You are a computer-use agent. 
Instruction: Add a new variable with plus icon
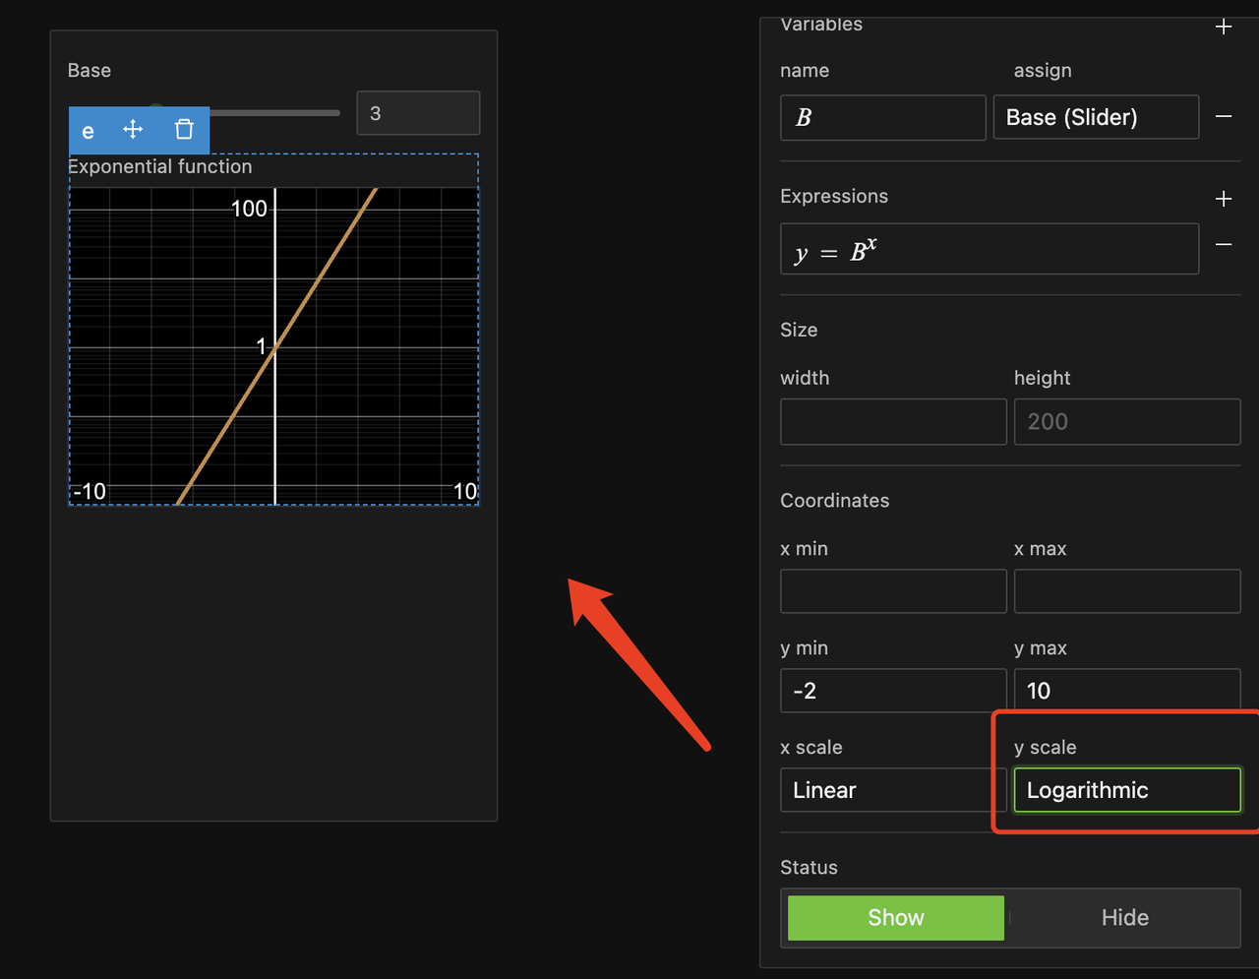(1224, 27)
